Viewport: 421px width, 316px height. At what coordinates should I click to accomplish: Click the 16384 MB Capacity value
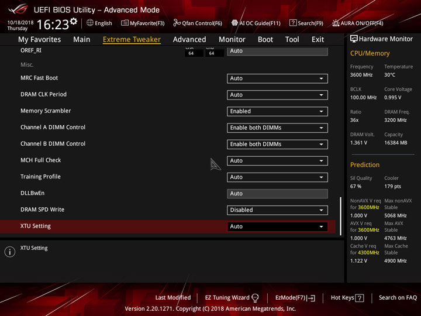(x=395, y=143)
